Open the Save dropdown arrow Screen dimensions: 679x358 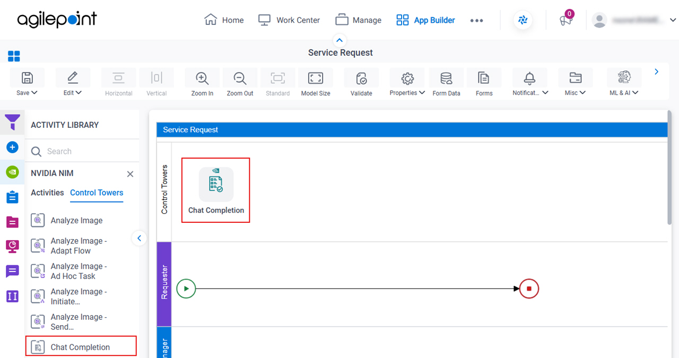(x=35, y=93)
